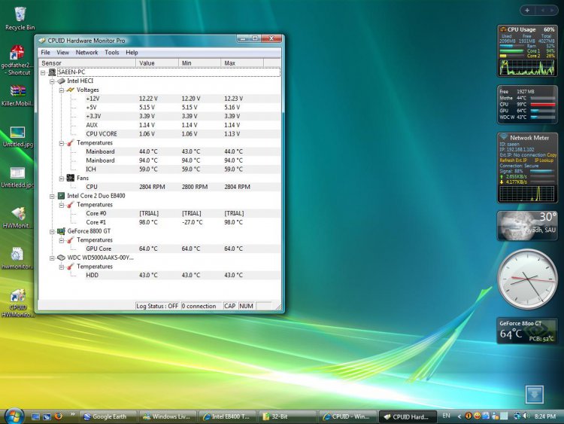Click the SAEEN-PC computer icon in tree
This screenshot has height=424, width=564.
[52, 72]
